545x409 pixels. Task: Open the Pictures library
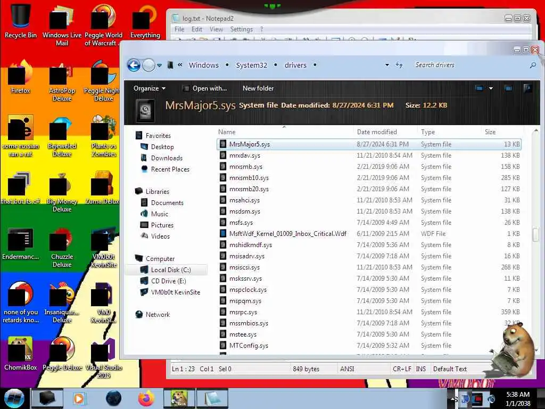pos(162,225)
